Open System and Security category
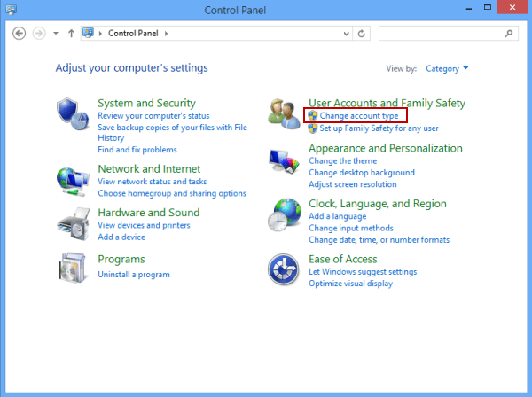Image resolution: width=532 pixels, height=397 pixels. coord(146,103)
